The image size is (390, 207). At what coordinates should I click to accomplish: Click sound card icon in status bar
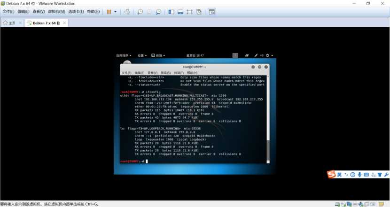coord(361,204)
